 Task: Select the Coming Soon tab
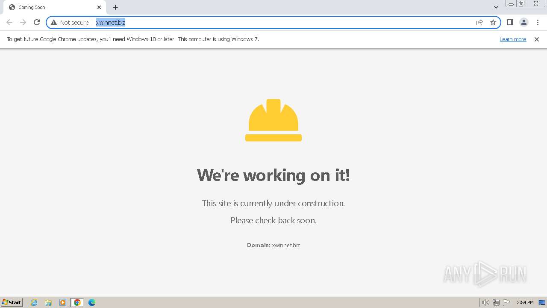tap(55, 7)
